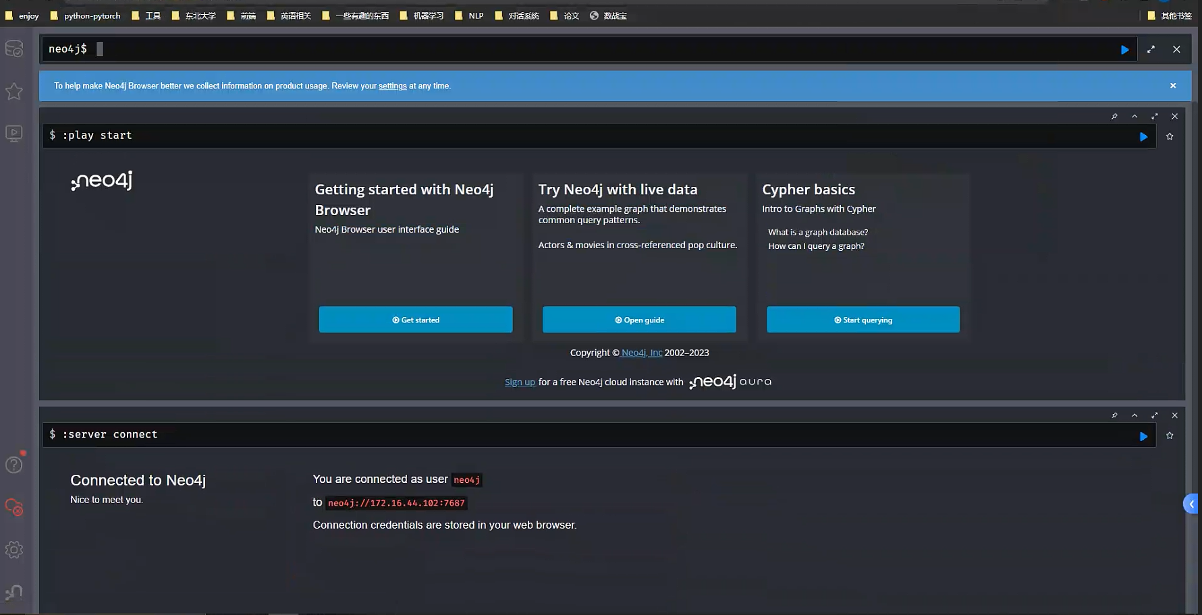Image resolution: width=1202 pixels, height=615 pixels.
Task: Click 'How can I query a graph?' text
Action: point(816,246)
